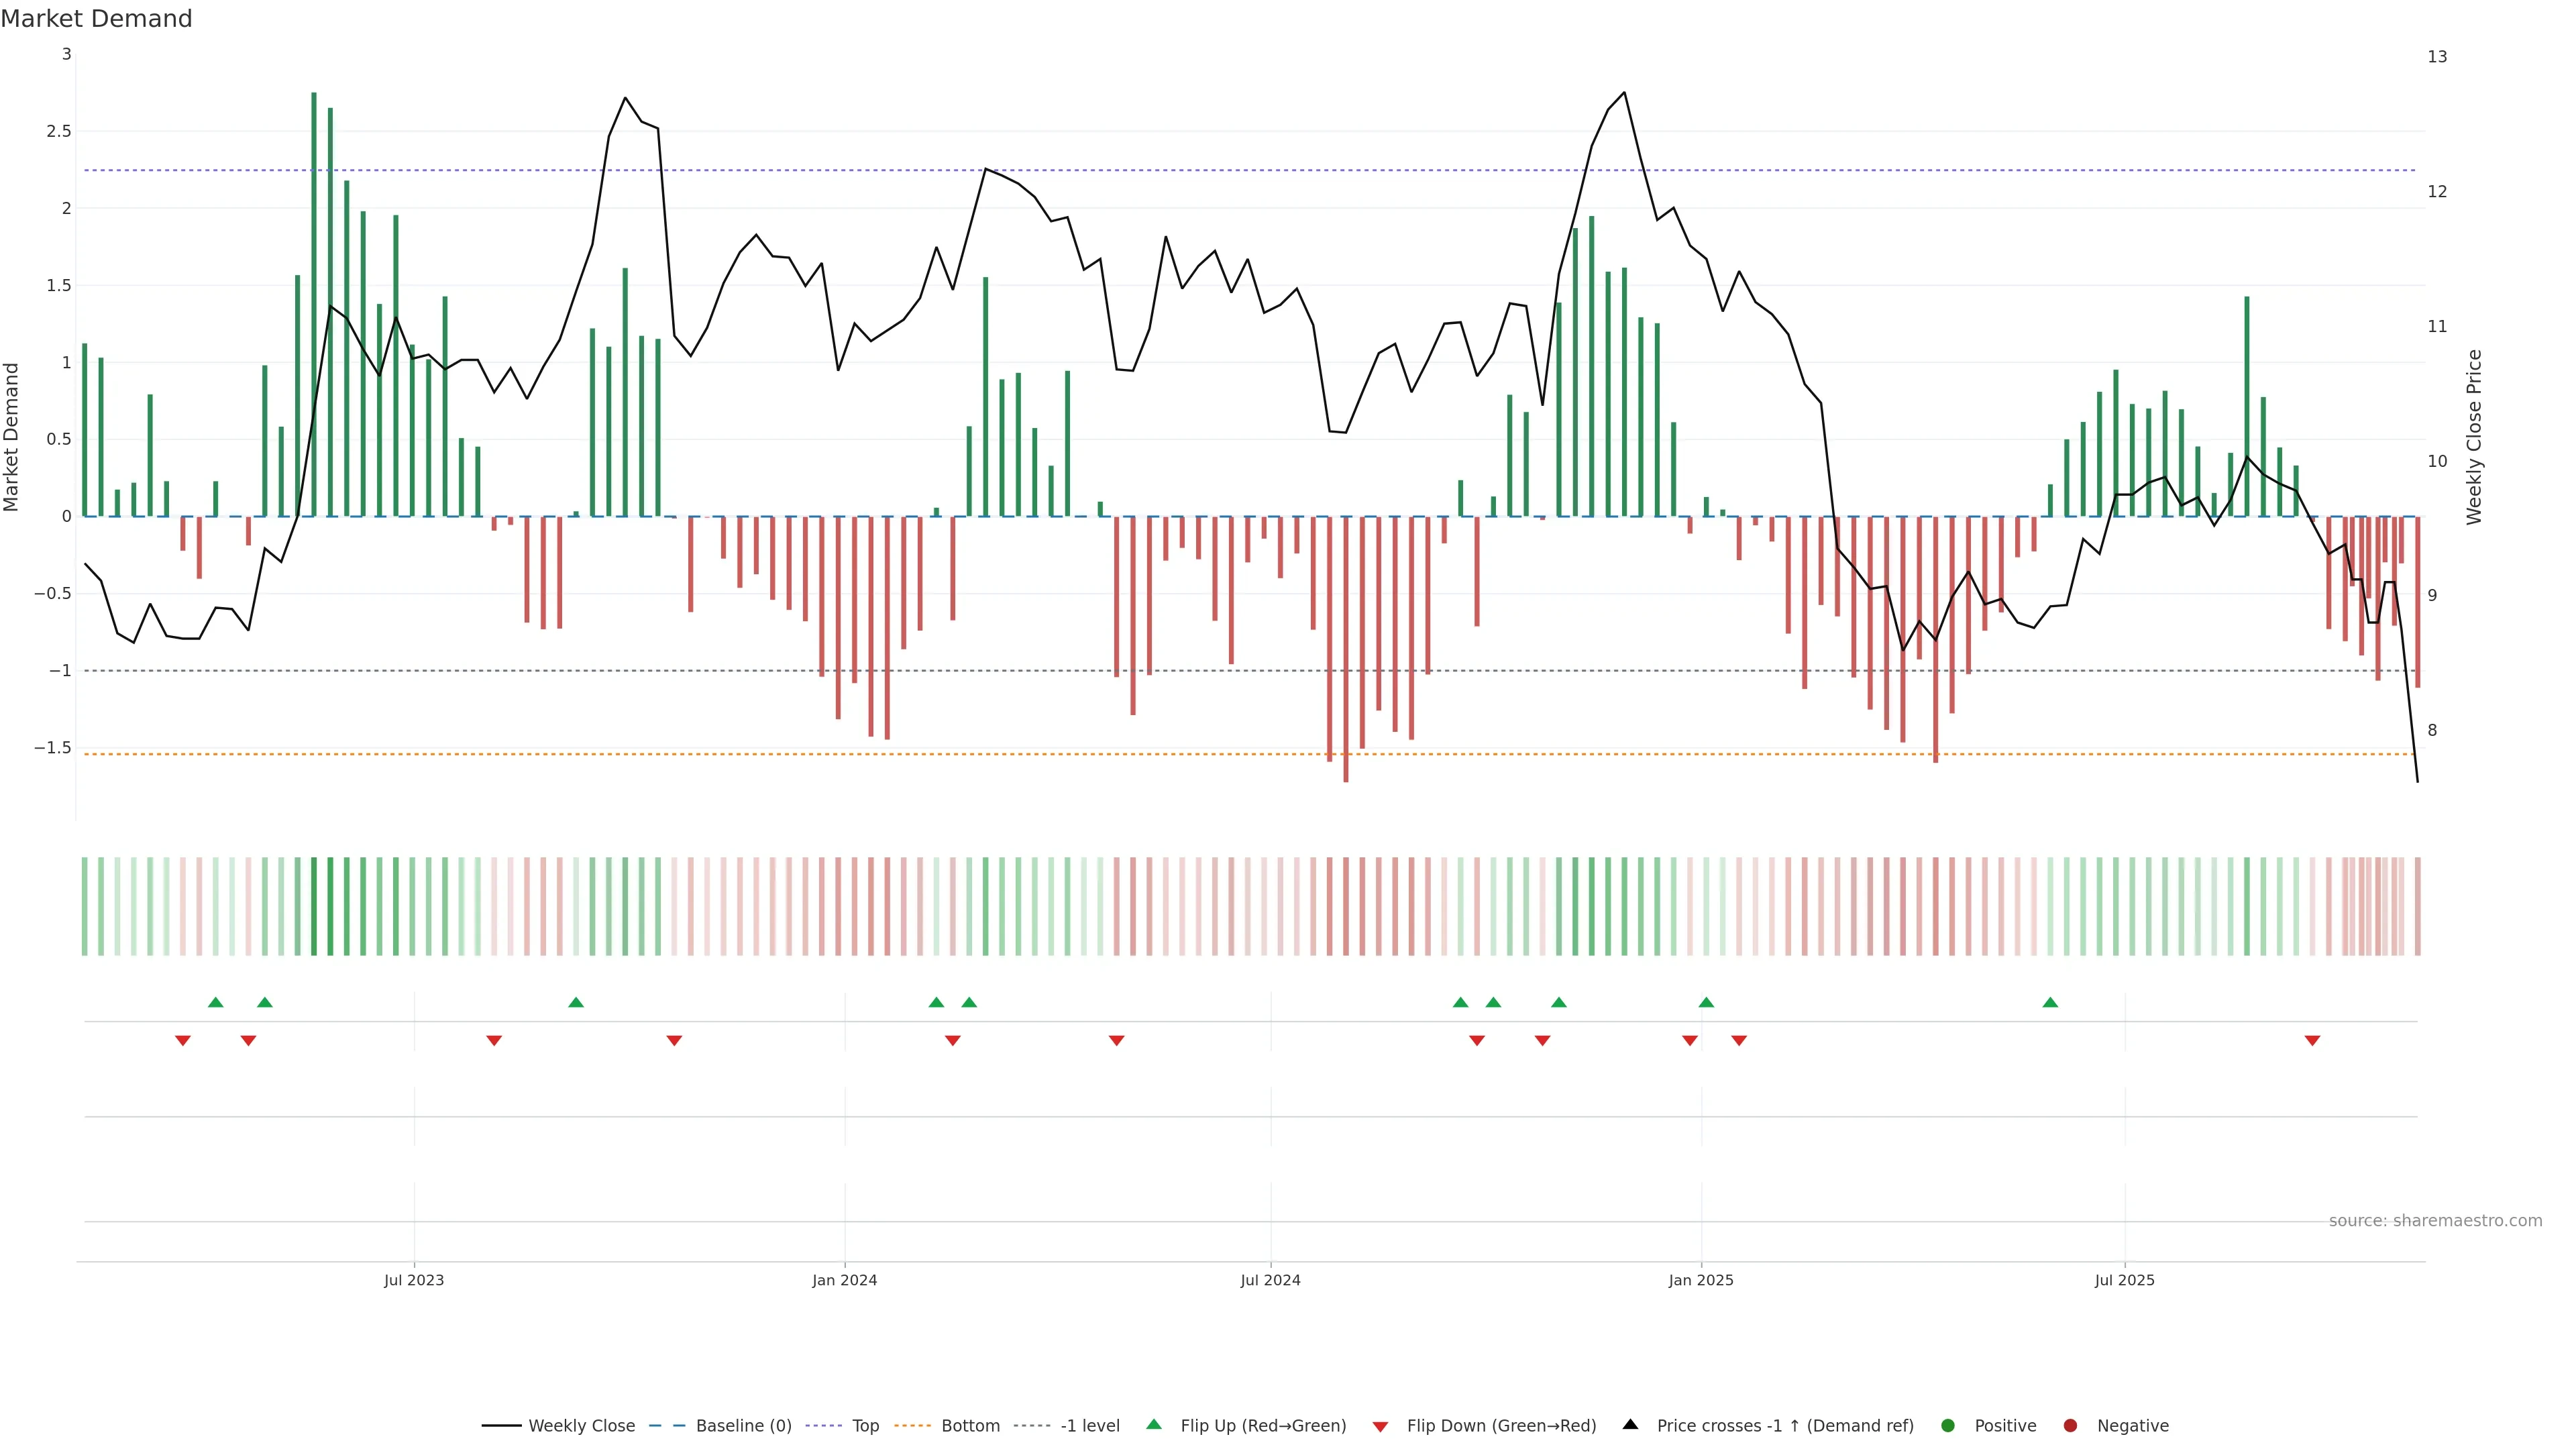This screenshot has height=1449, width=2576.
Task: Click black Price crosses -1 triangle icon
Action: (x=1630, y=1424)
